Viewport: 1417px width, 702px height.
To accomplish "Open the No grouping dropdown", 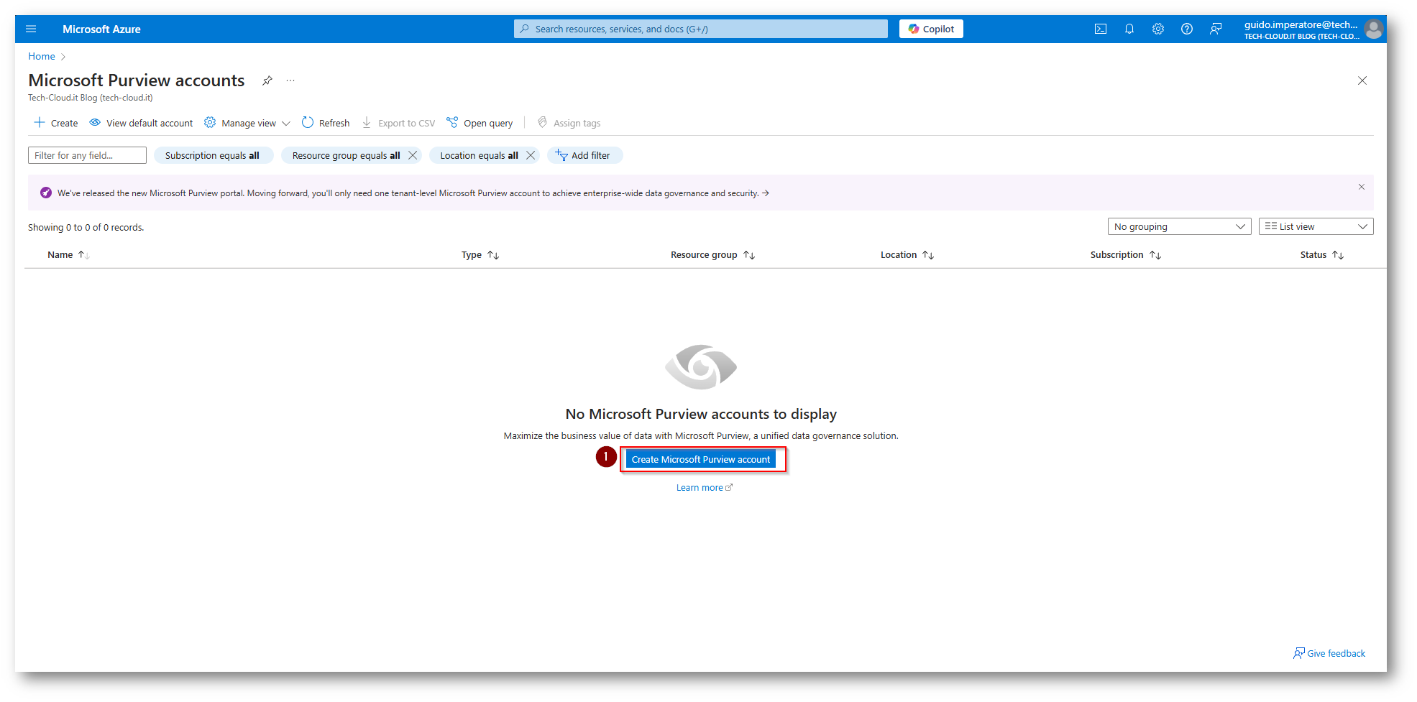I will pyautogui.click(x=1179, y=226).
